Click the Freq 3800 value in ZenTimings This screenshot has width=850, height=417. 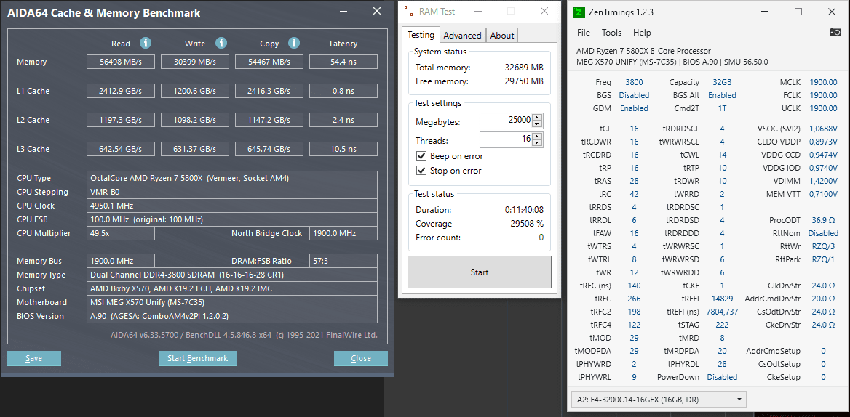click(634, 82)
